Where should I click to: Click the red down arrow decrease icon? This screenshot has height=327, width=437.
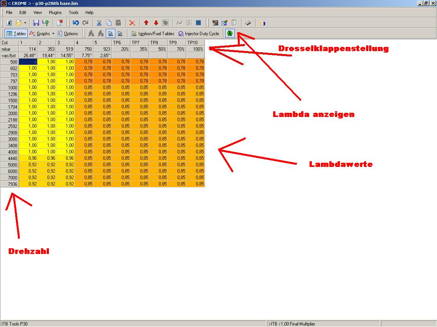[156, 23]
